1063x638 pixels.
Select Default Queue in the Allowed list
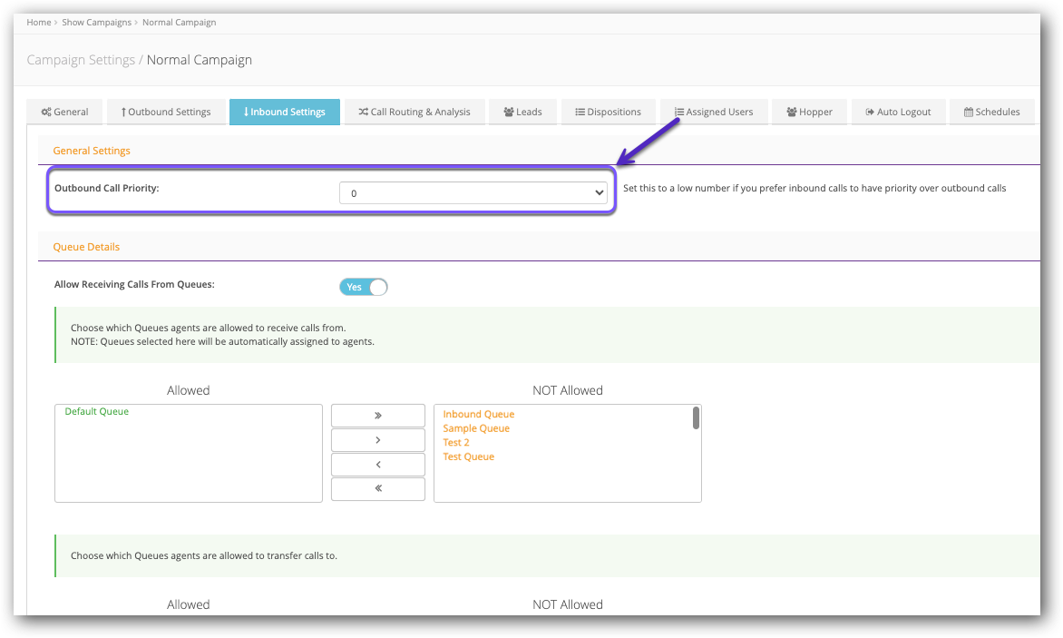coord(95,411)
